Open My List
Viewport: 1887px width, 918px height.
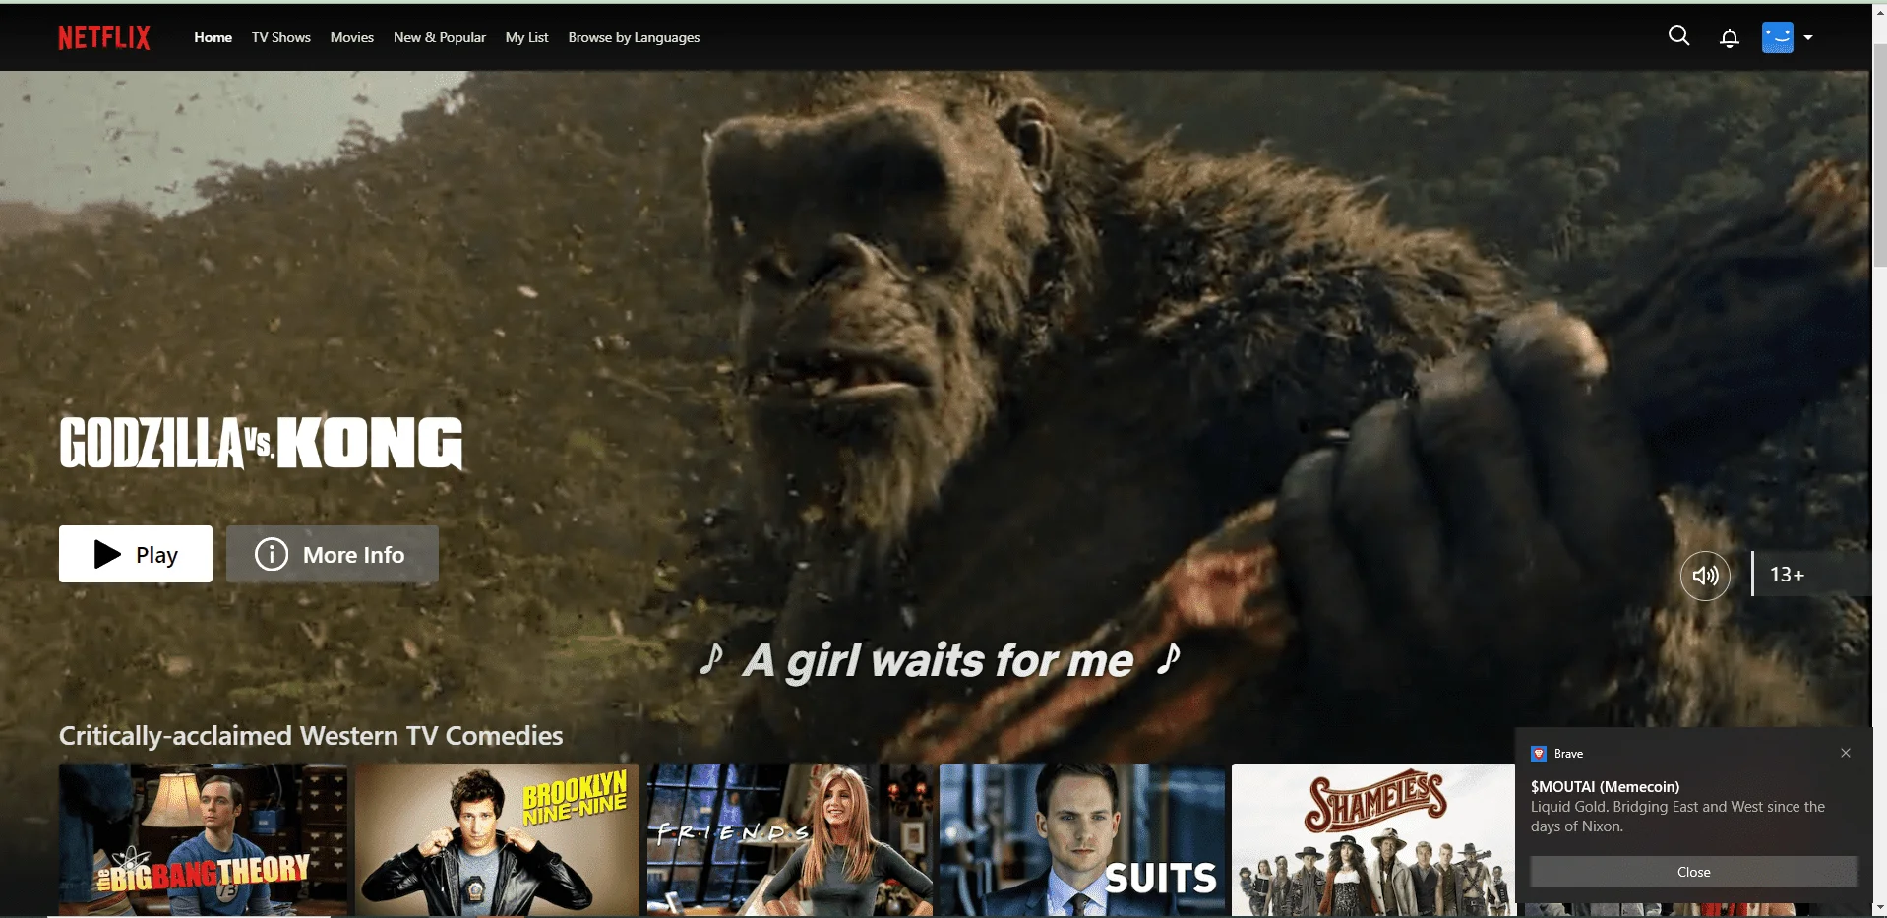(x=527, y=37)
